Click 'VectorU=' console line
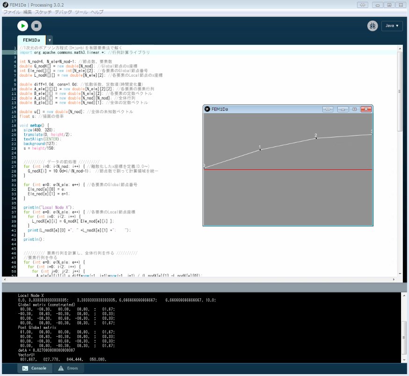This screenshot has height=376, width=409. (x=26, y=355)
